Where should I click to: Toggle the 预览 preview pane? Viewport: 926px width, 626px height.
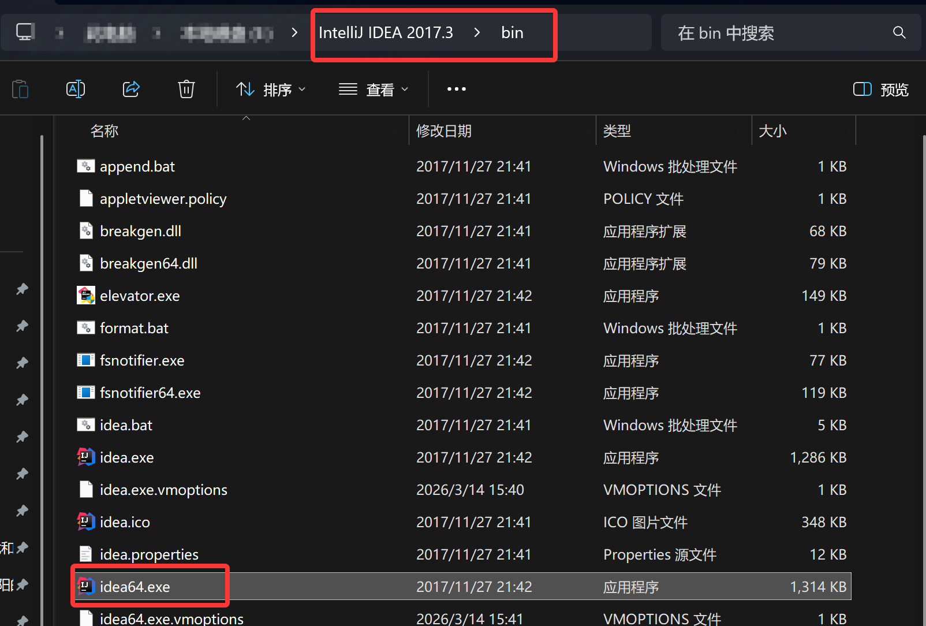pos(881,90)
